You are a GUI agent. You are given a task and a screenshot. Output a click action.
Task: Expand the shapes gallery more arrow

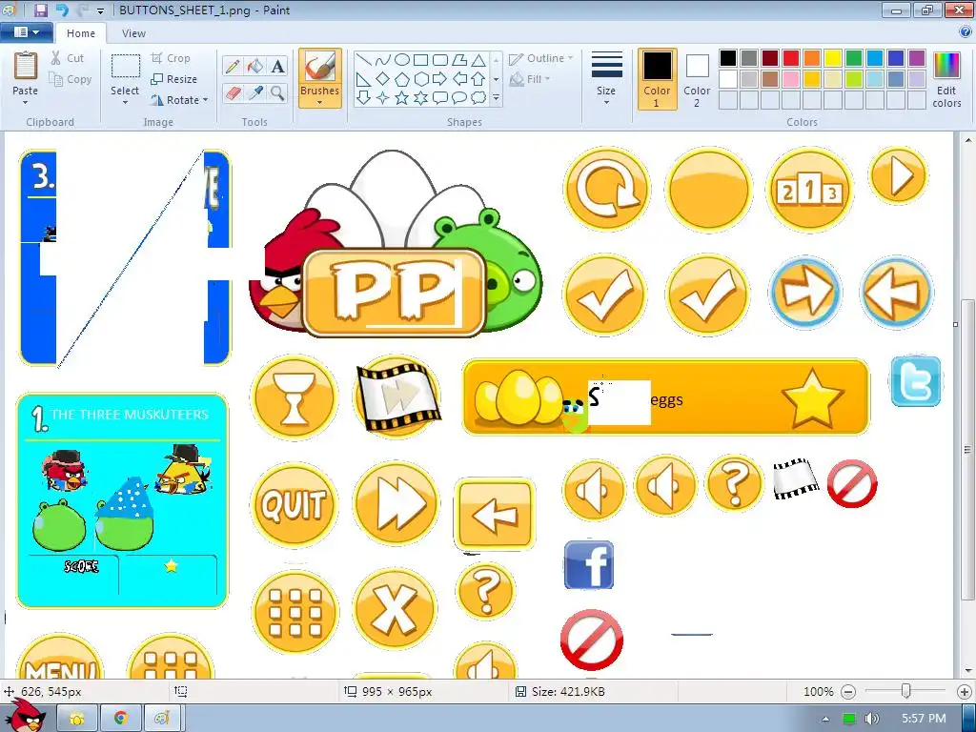click(496, 98)
